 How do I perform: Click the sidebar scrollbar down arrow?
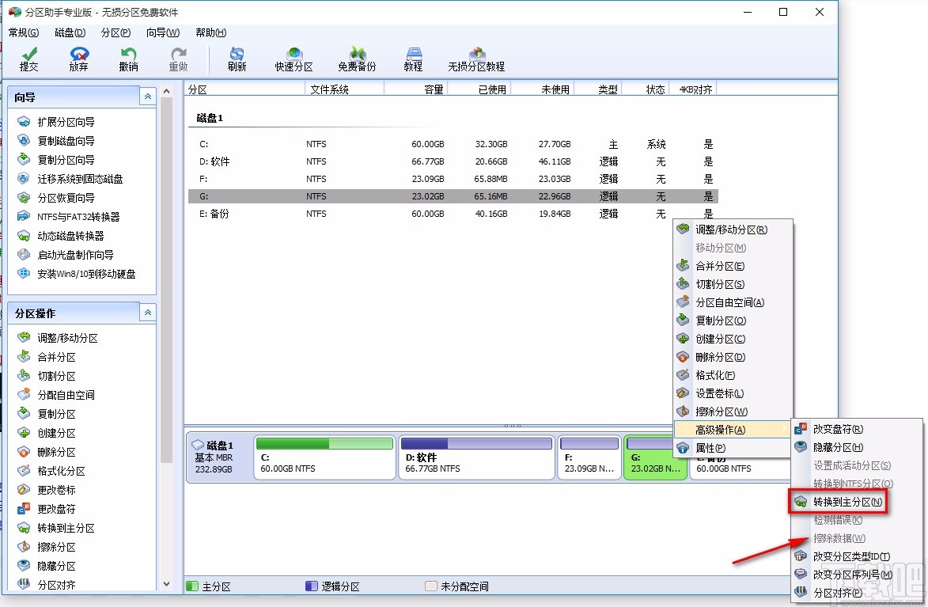pos(166,584)
